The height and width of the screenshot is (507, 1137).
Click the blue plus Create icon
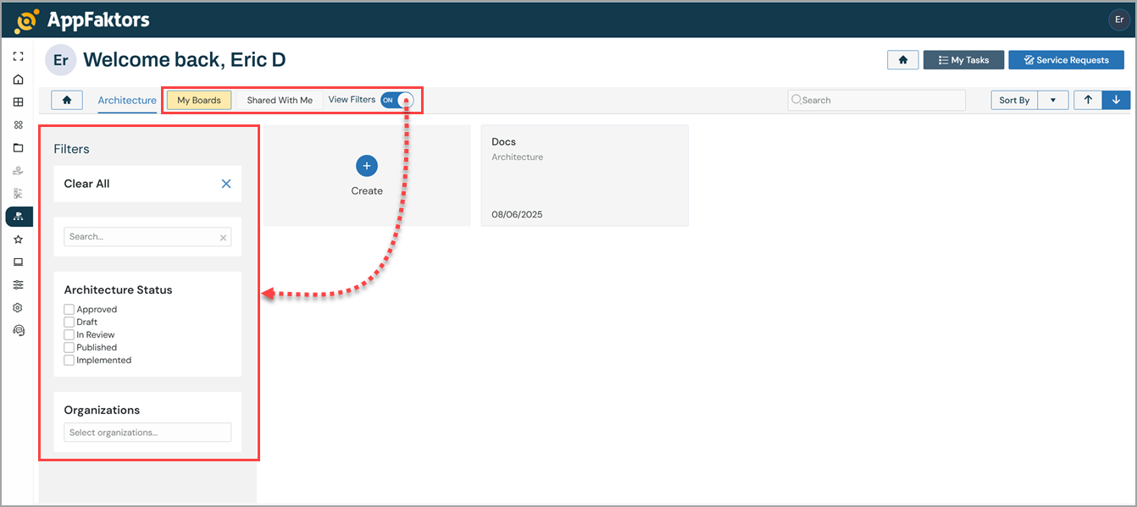[x=367, y=166]
